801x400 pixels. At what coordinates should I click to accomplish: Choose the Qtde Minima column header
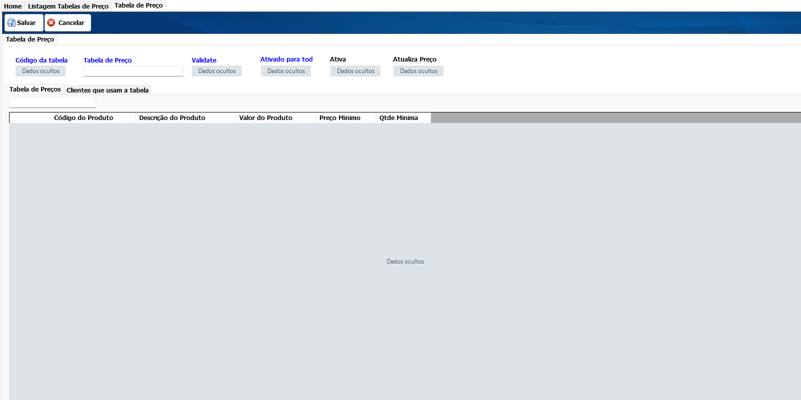pyautogui.click(x=403, y=118)
